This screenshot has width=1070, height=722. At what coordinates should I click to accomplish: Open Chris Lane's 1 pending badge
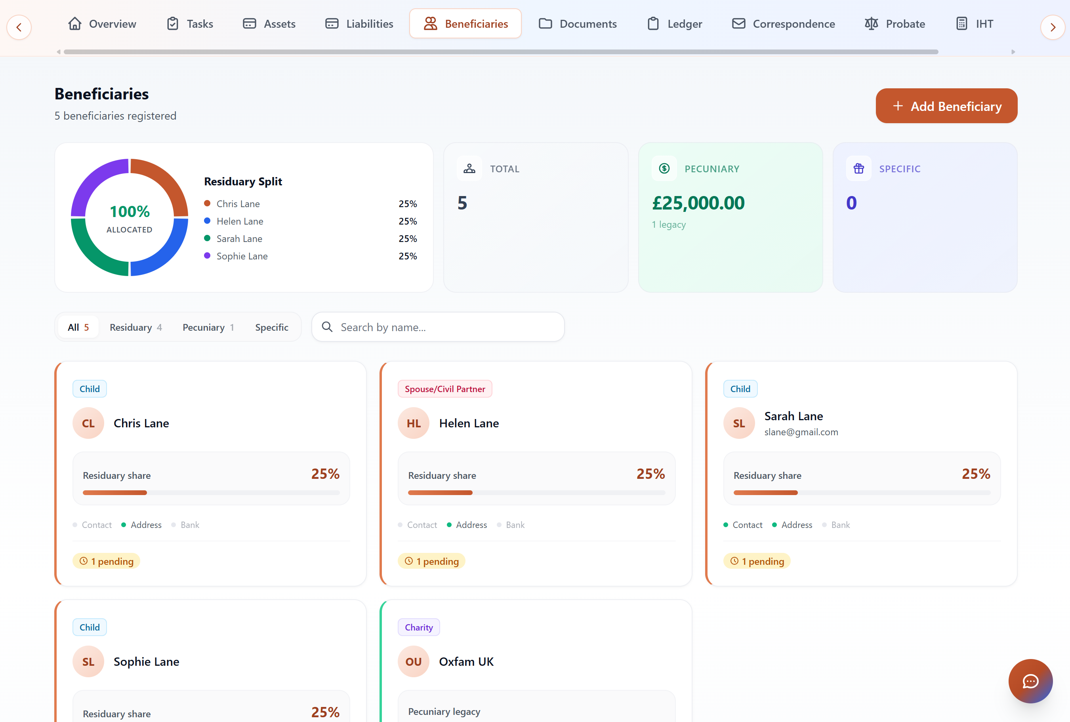point(106,561)
